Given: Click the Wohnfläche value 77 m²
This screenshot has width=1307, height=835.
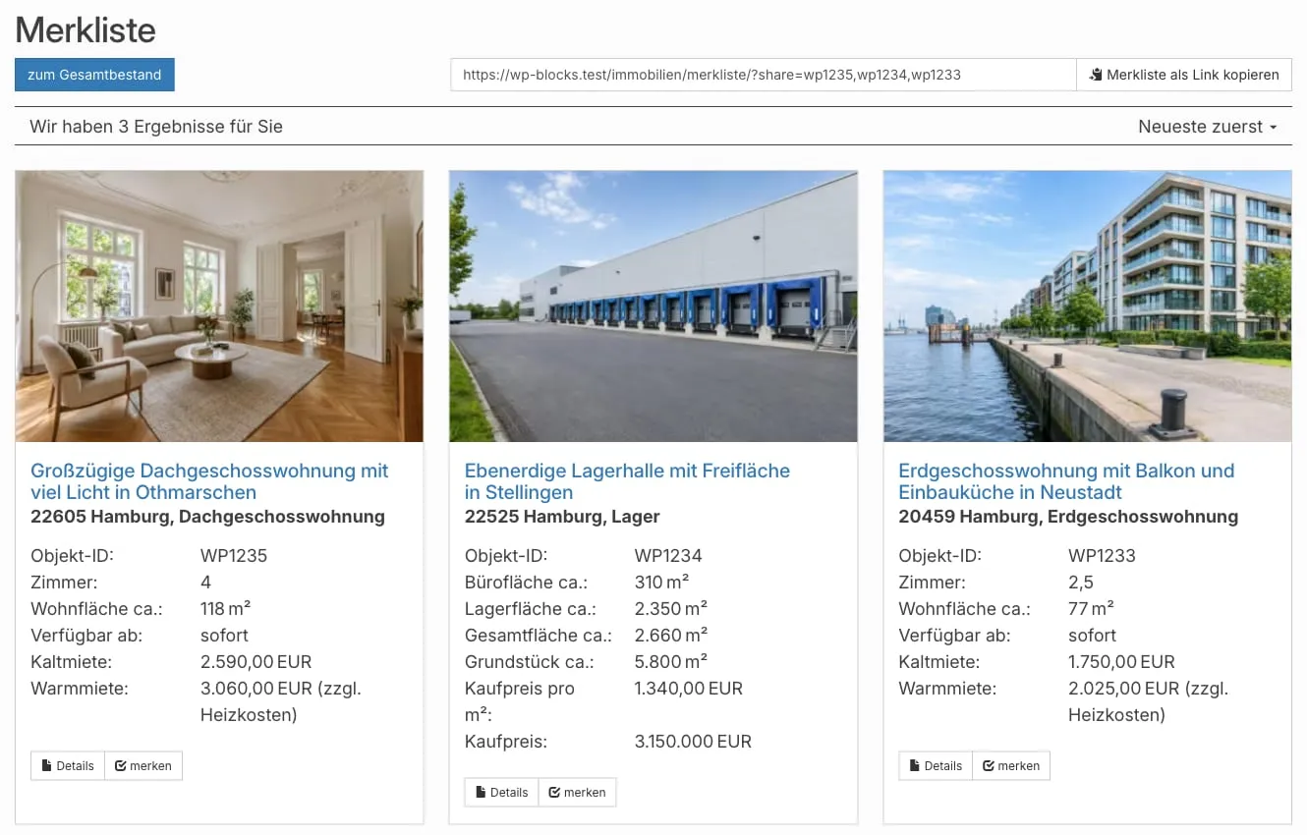Looking at the screenshot, I should (x=1091, y=609).
